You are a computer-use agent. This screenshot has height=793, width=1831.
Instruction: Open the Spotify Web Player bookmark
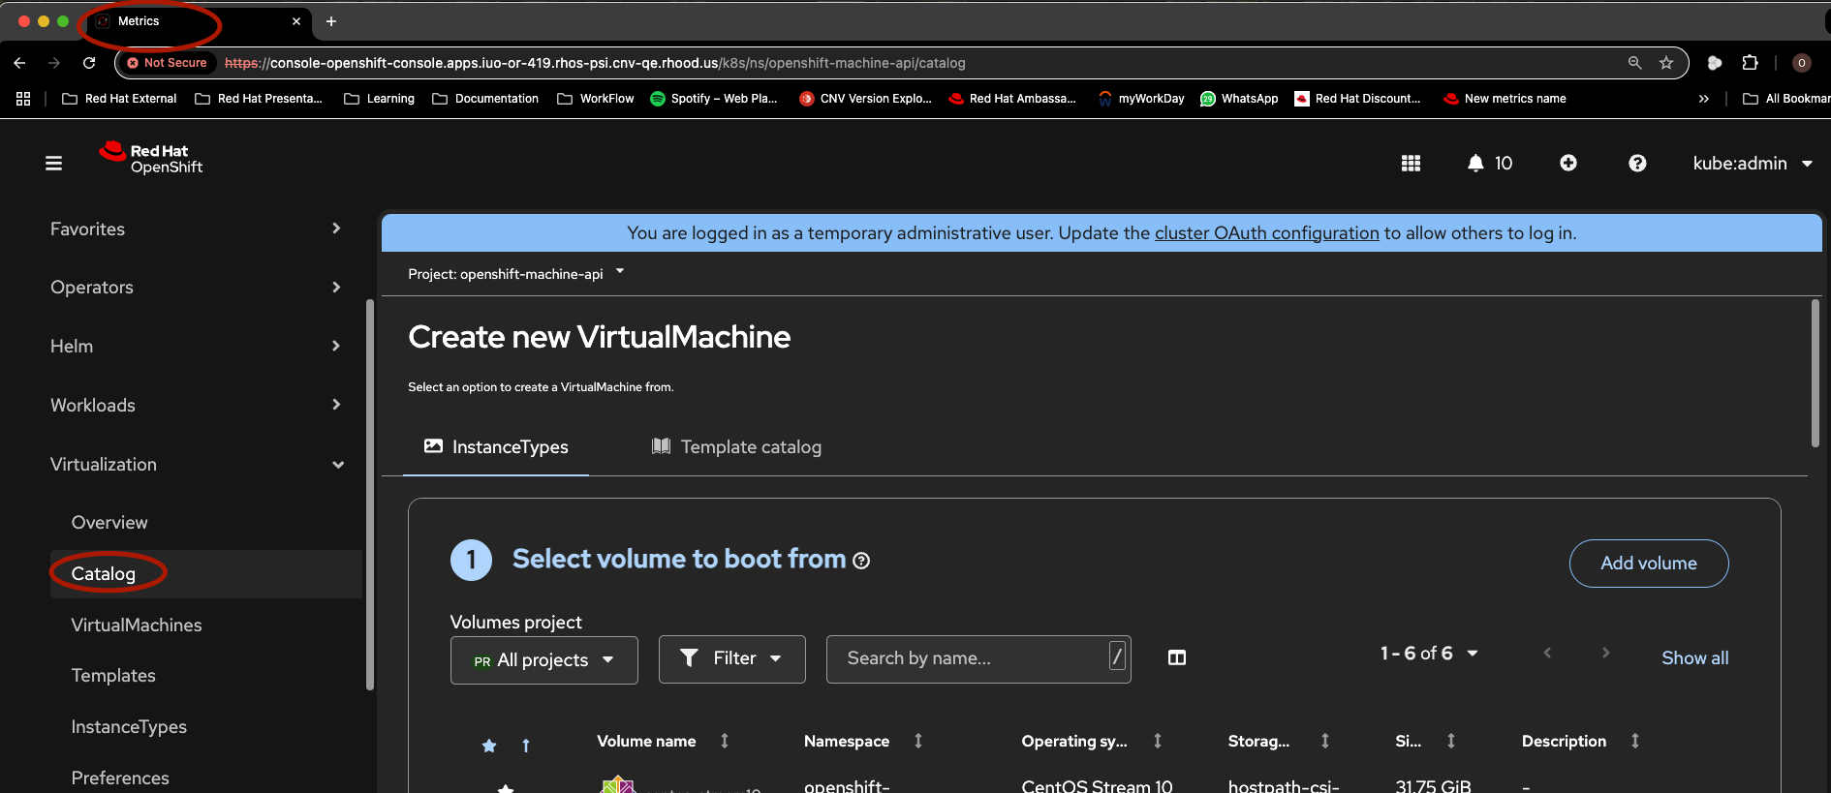click(714, 99)
